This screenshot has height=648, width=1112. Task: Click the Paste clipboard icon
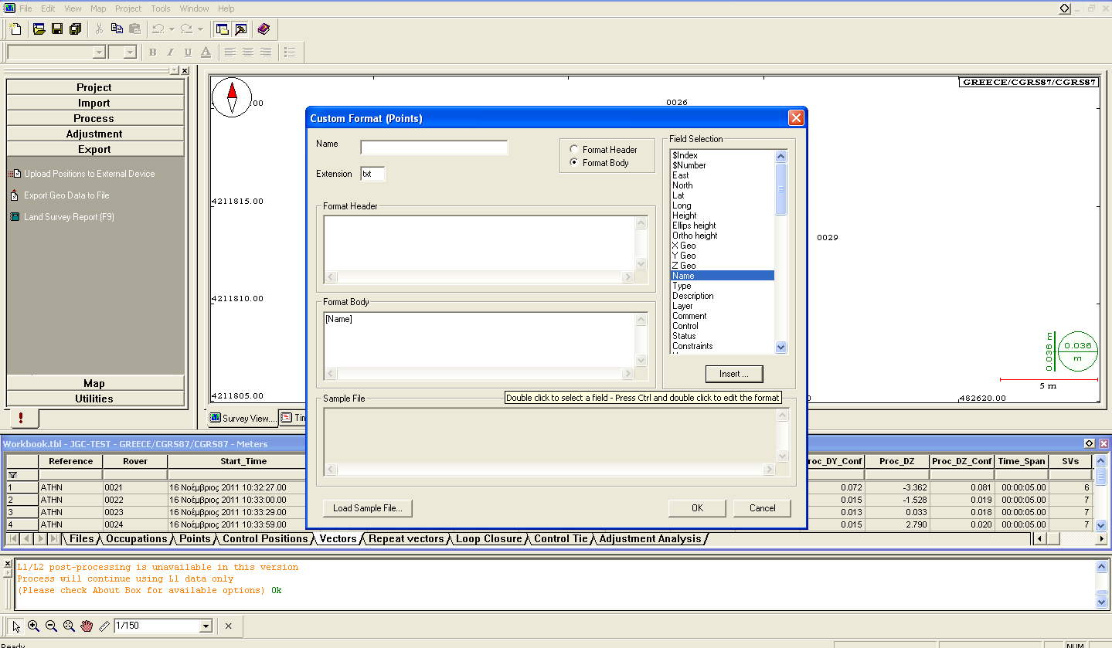pos(134,29)
